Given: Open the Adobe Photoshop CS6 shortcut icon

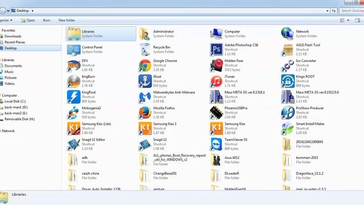Looking at the screenshot, I should point(216,50).
